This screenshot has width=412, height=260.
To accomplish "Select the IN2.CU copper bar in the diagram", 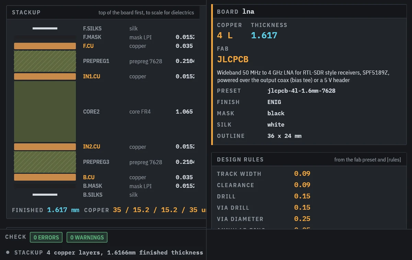I will coord(45,147).
